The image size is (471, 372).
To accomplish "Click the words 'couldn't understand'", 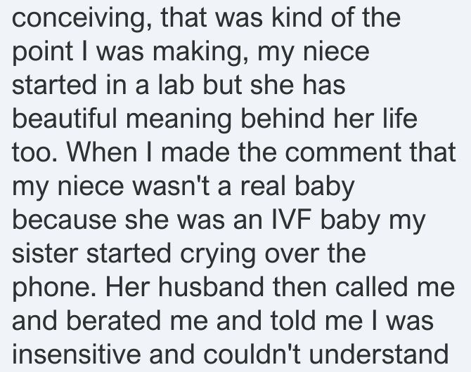I will pos(326,354).
